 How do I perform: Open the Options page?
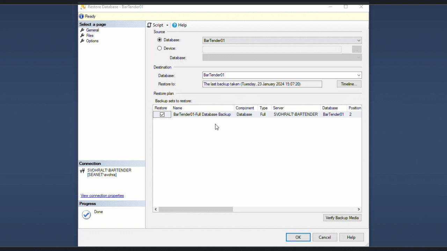click(92, 41)
